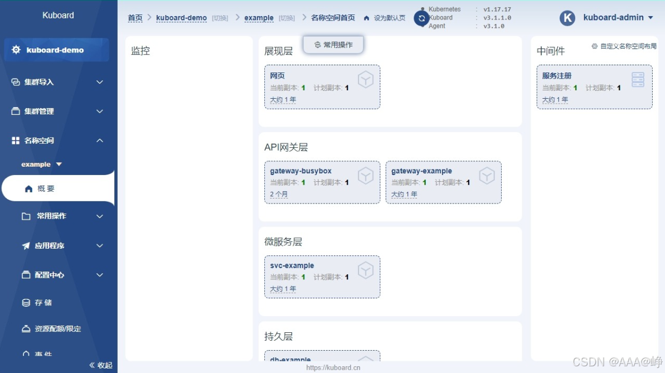665x373 pixels.
Task: Expand the 集群导入 menu chevron
Action: pyautogui.click(x=100, y=82)
